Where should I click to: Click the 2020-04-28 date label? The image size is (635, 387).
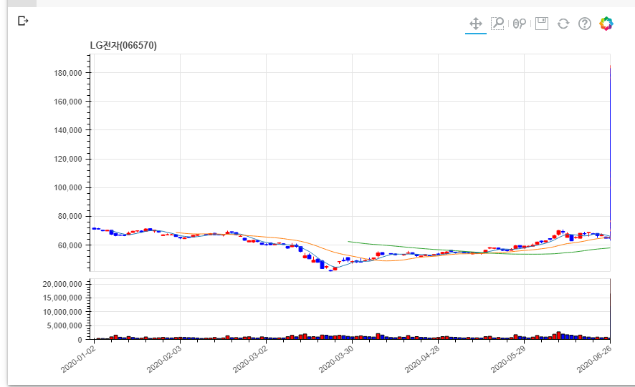pos(422,360)
